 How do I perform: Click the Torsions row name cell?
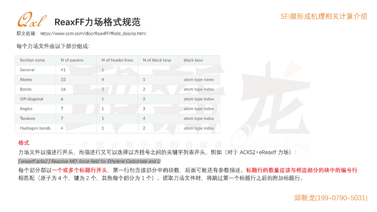pyautogui.click(x=28, y=118)
